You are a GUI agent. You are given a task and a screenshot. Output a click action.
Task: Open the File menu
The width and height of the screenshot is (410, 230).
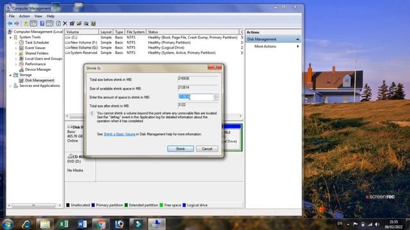[12, 16]
